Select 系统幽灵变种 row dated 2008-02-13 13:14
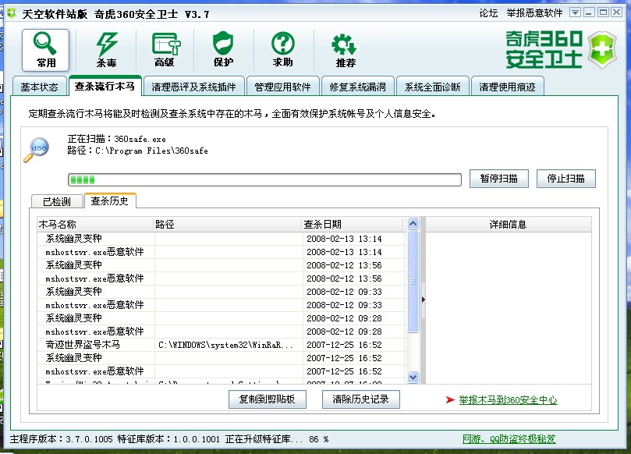 (221, 239)
